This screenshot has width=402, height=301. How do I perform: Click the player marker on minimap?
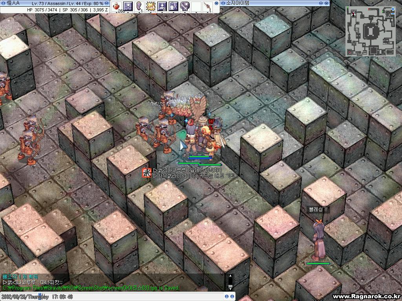[354, 13]
